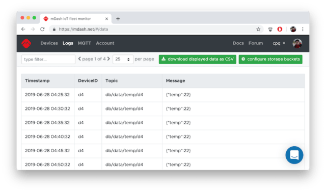Focus the type filter input field
Viewport: 326px width, 192px height.
[x=48, y=59]
